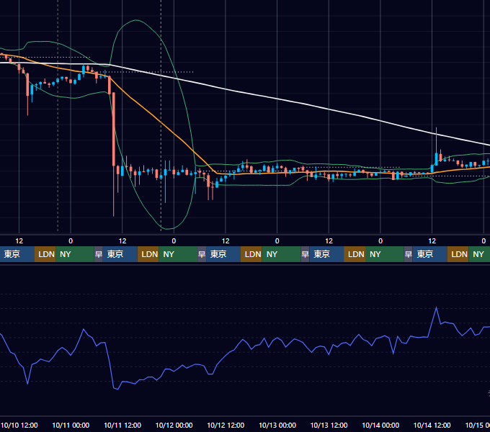The height and width of the screenshot is (432, 490).
Task: Click the oscillator peak on 10/14 12:00
Action: click(436, 307)
